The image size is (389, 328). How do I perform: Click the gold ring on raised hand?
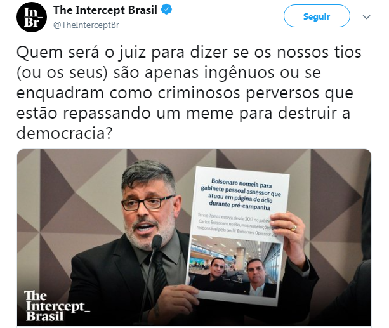tap(293, 228)
